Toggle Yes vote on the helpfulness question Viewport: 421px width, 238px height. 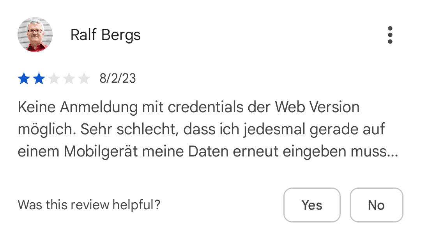312,205
